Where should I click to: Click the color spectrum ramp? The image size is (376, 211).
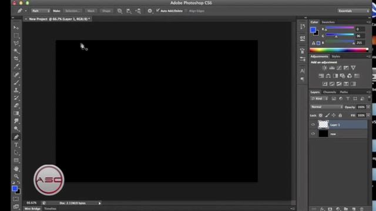339,50
